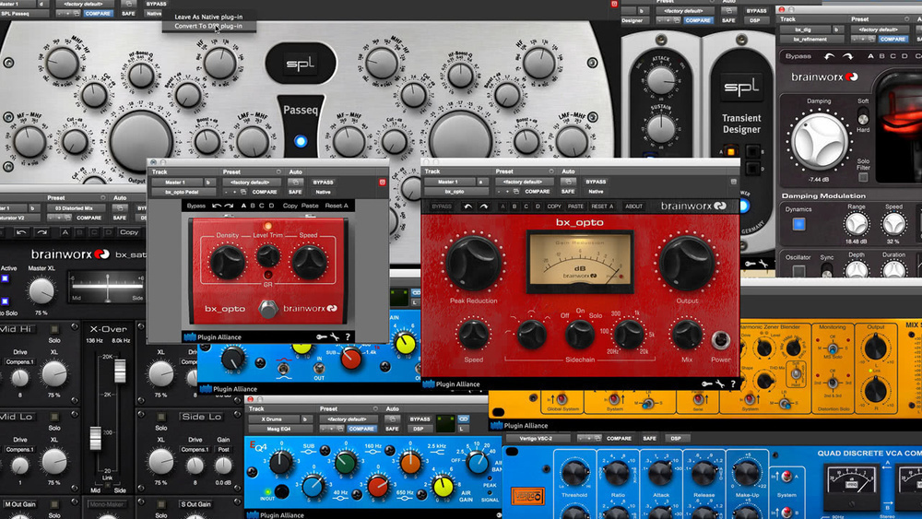Viewport: 922px width, 519px height.
Task: Open Master 1 track selector in bx_opto Pedal
Action: point(176,183)
